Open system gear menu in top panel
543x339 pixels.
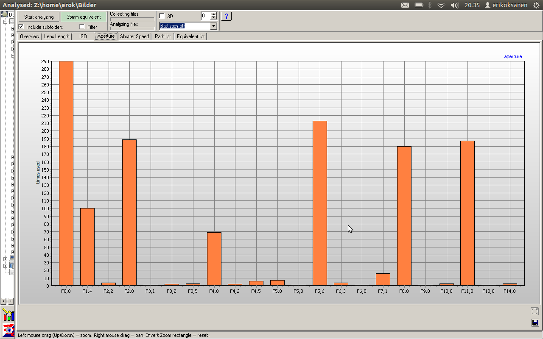(537, 5)
